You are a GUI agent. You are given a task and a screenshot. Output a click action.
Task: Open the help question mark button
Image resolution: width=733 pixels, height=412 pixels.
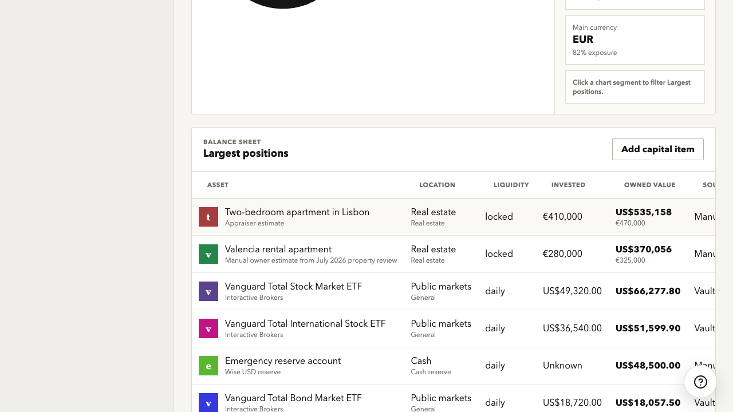[x=700, y=382]
